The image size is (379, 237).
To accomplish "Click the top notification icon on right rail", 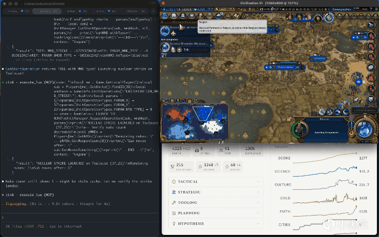I will pyautogui.click(x=371, y=25).
